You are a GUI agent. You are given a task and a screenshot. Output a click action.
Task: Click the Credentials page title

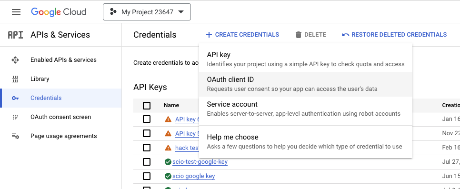(155, 35)
